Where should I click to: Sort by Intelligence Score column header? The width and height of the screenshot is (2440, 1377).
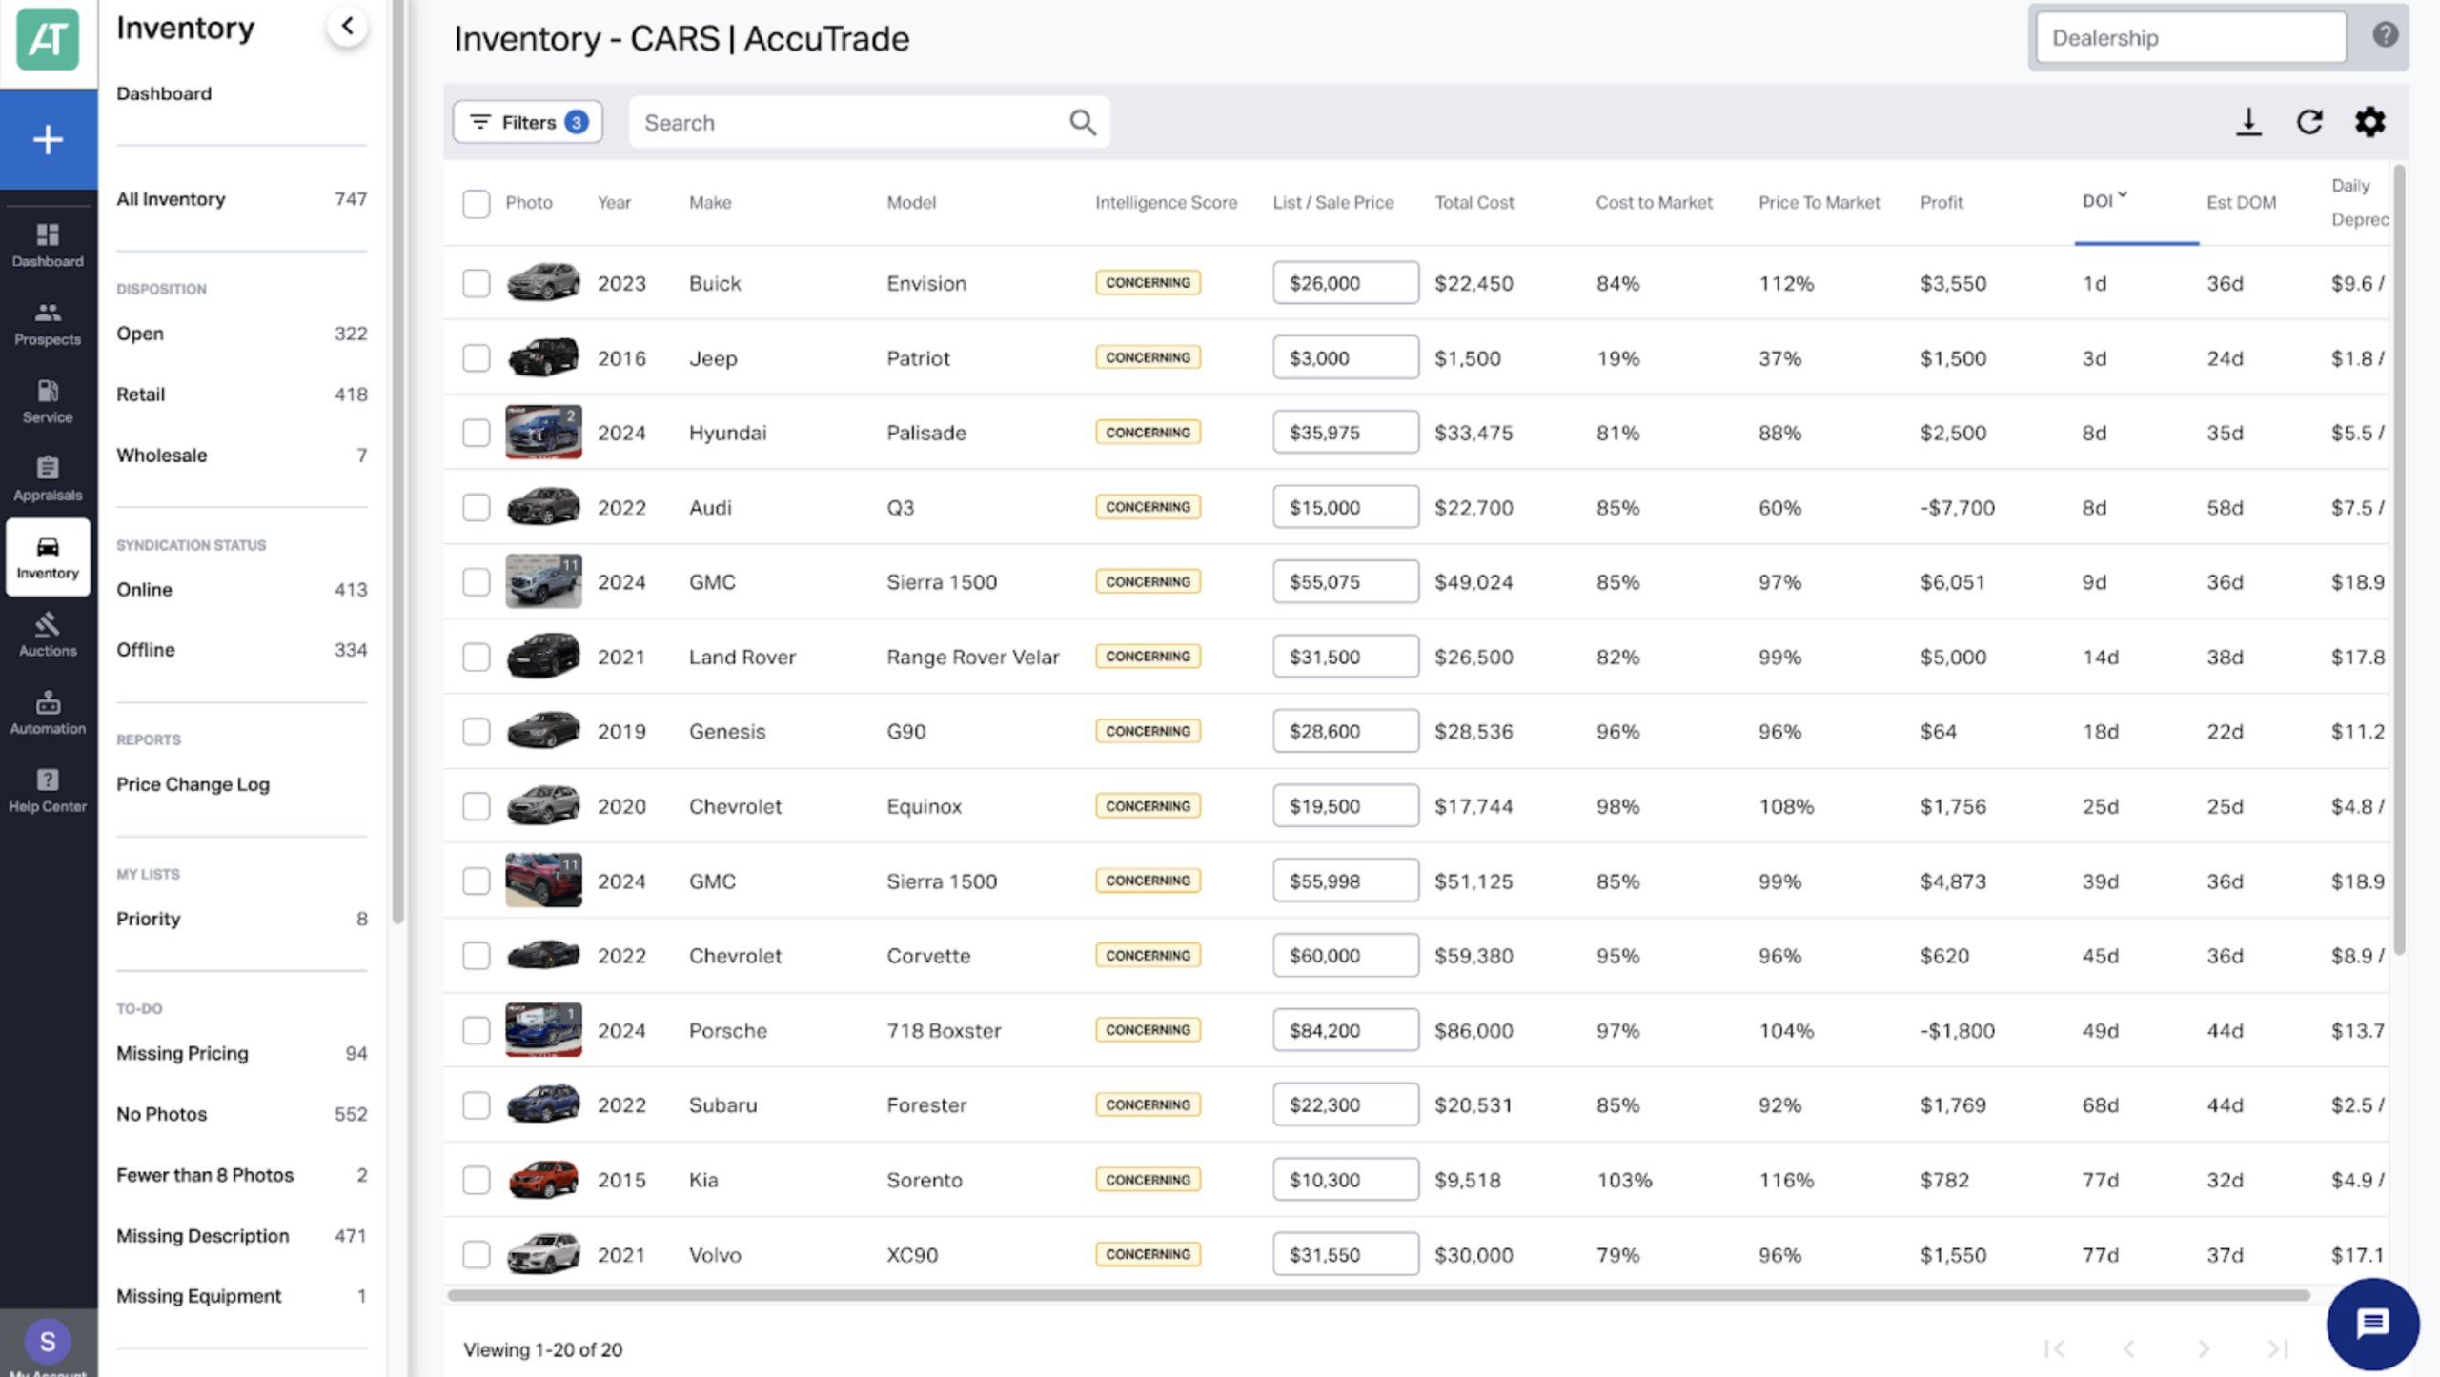coord(1166,202)
